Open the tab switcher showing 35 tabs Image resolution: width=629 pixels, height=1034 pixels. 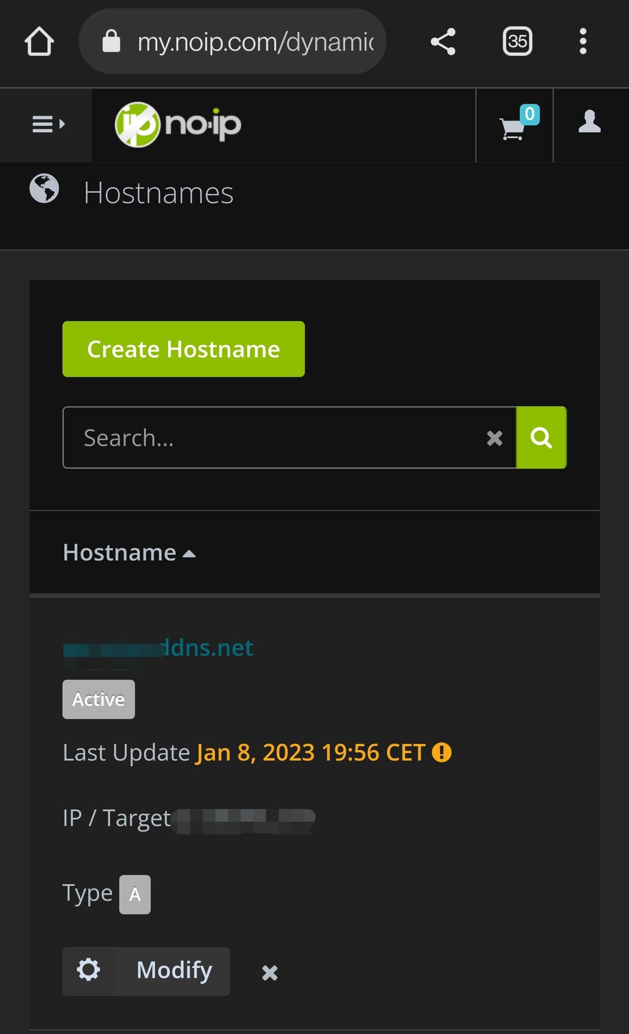click(517, 41)
